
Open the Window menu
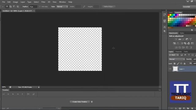pyautogui.click(x=62, y=2)
